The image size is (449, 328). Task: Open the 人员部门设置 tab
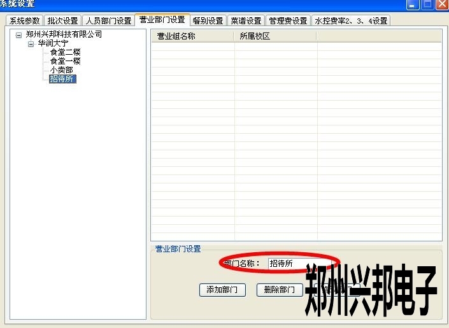pyautogui.click(x=108, y=20)
